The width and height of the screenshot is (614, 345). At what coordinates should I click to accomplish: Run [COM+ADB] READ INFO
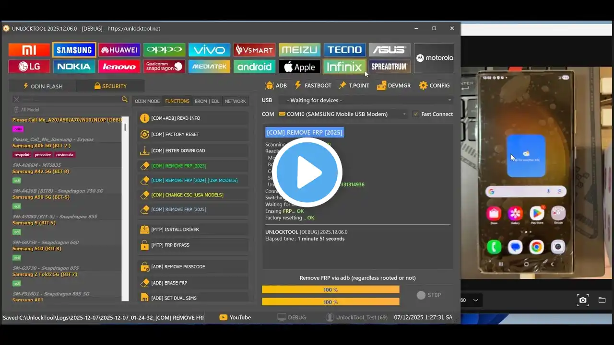[193, 118]
